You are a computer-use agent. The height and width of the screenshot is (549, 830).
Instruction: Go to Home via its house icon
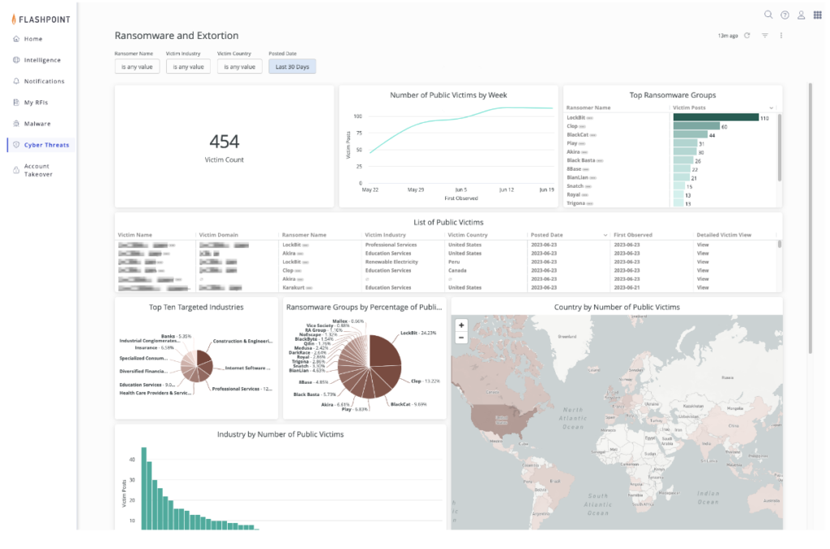(16, 39)
